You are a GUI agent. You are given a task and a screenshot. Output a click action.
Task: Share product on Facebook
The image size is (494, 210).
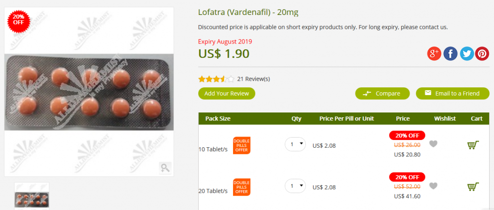click(x=451, y=54)
